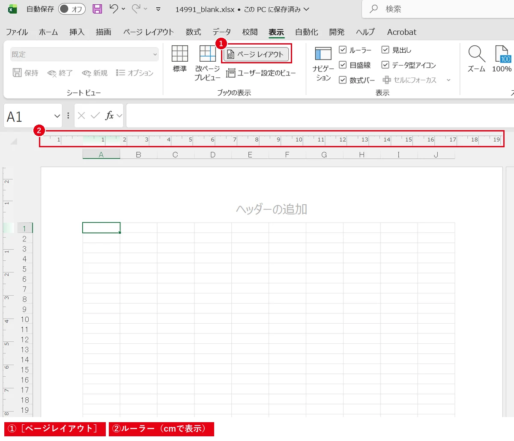Switch to 標準 view

point(180,59)
